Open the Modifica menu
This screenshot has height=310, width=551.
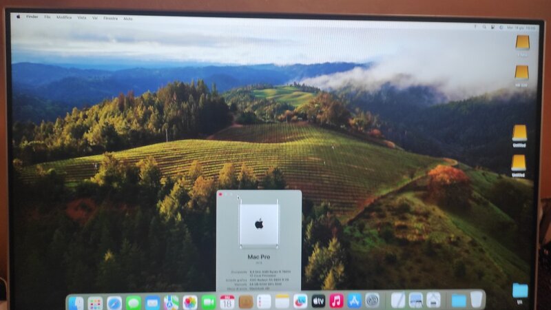click(64, 17)
